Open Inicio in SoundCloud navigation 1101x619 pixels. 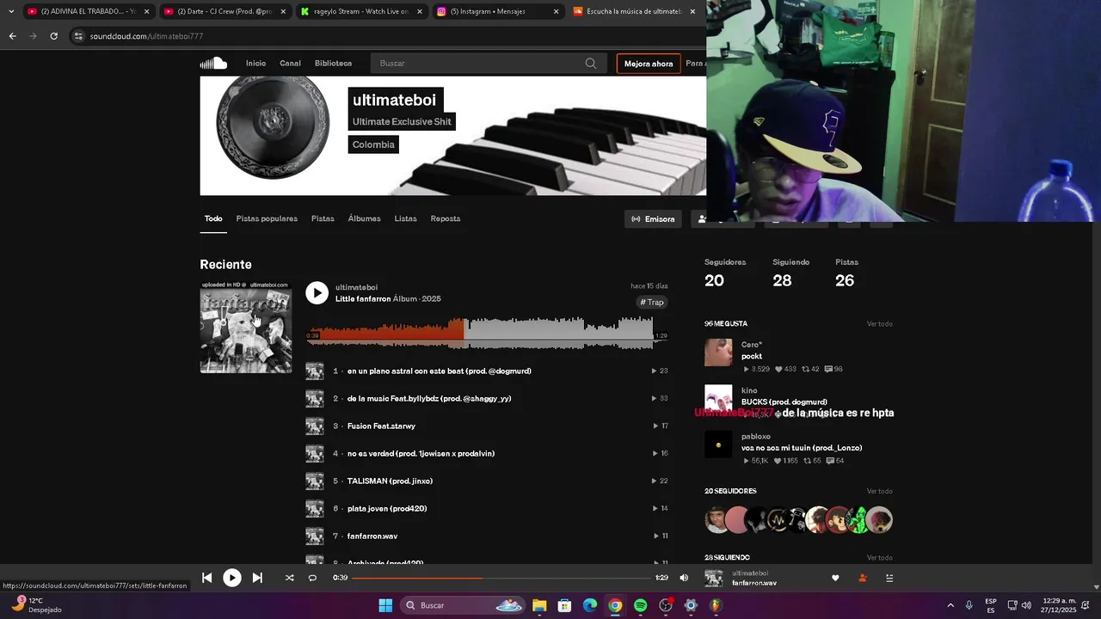coord(255,64)
